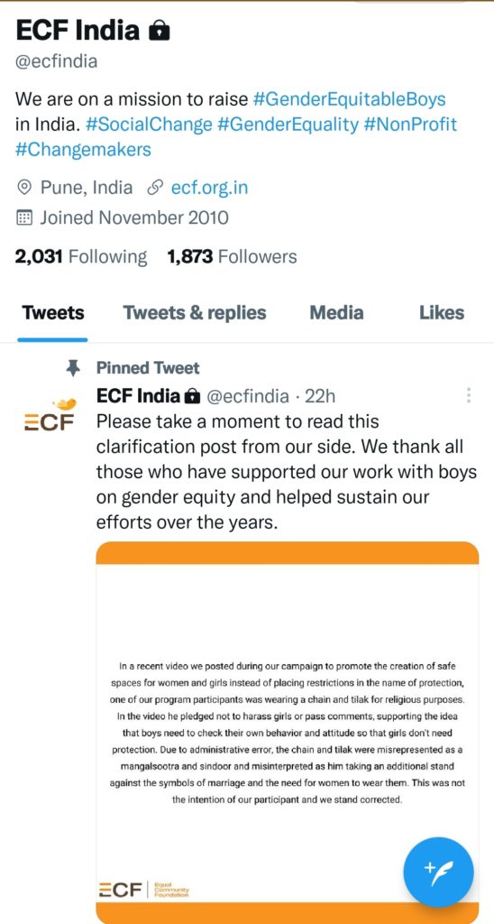Image resolution: width=494 pixels, height=924 pixels.
Task: Open the clarification statement image
Action: (288, 733)
